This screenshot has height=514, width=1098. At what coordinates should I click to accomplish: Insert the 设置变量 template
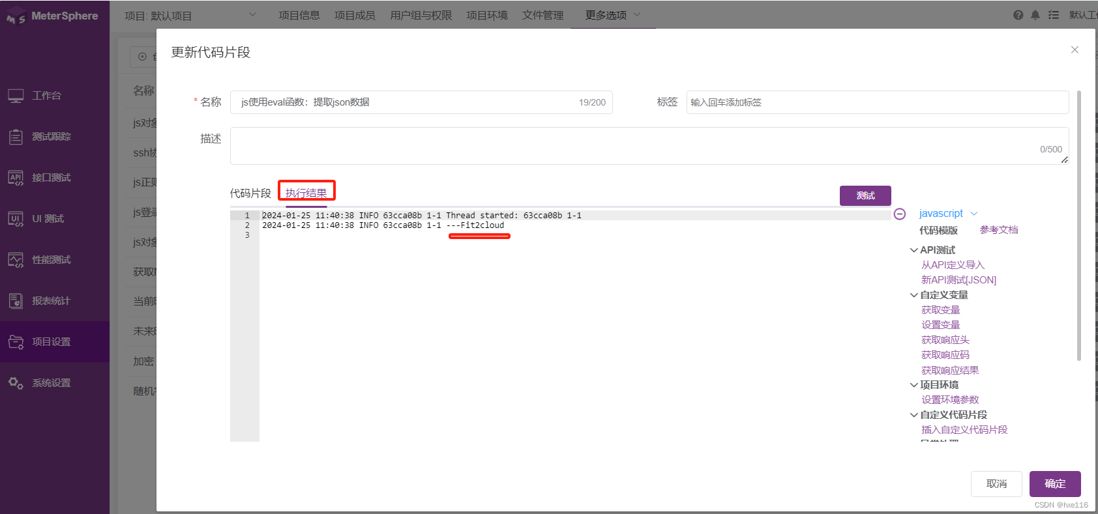[x=940, y=325]
